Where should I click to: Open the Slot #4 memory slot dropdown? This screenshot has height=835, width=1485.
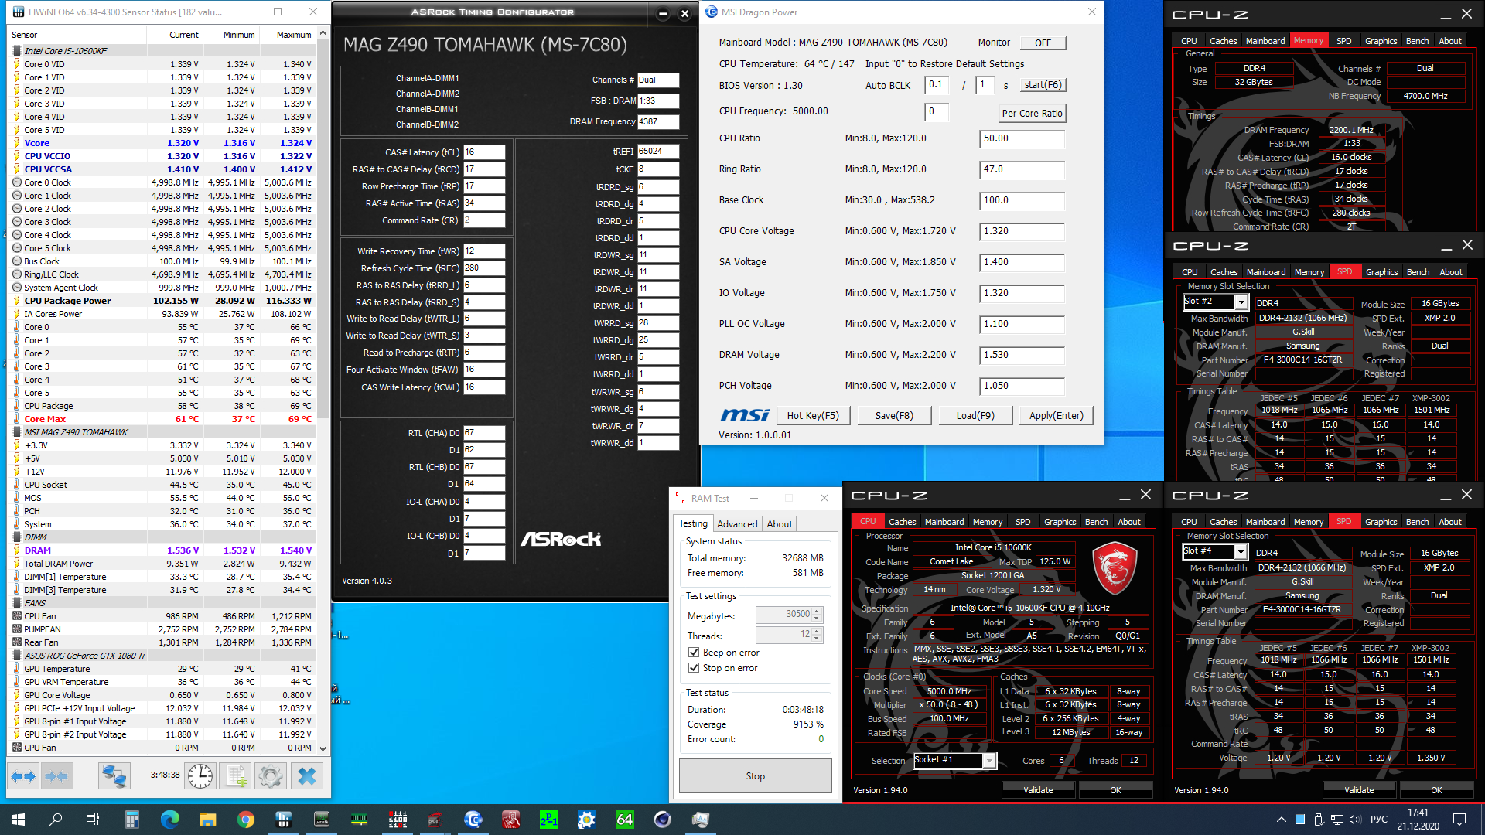point(1240,552)
